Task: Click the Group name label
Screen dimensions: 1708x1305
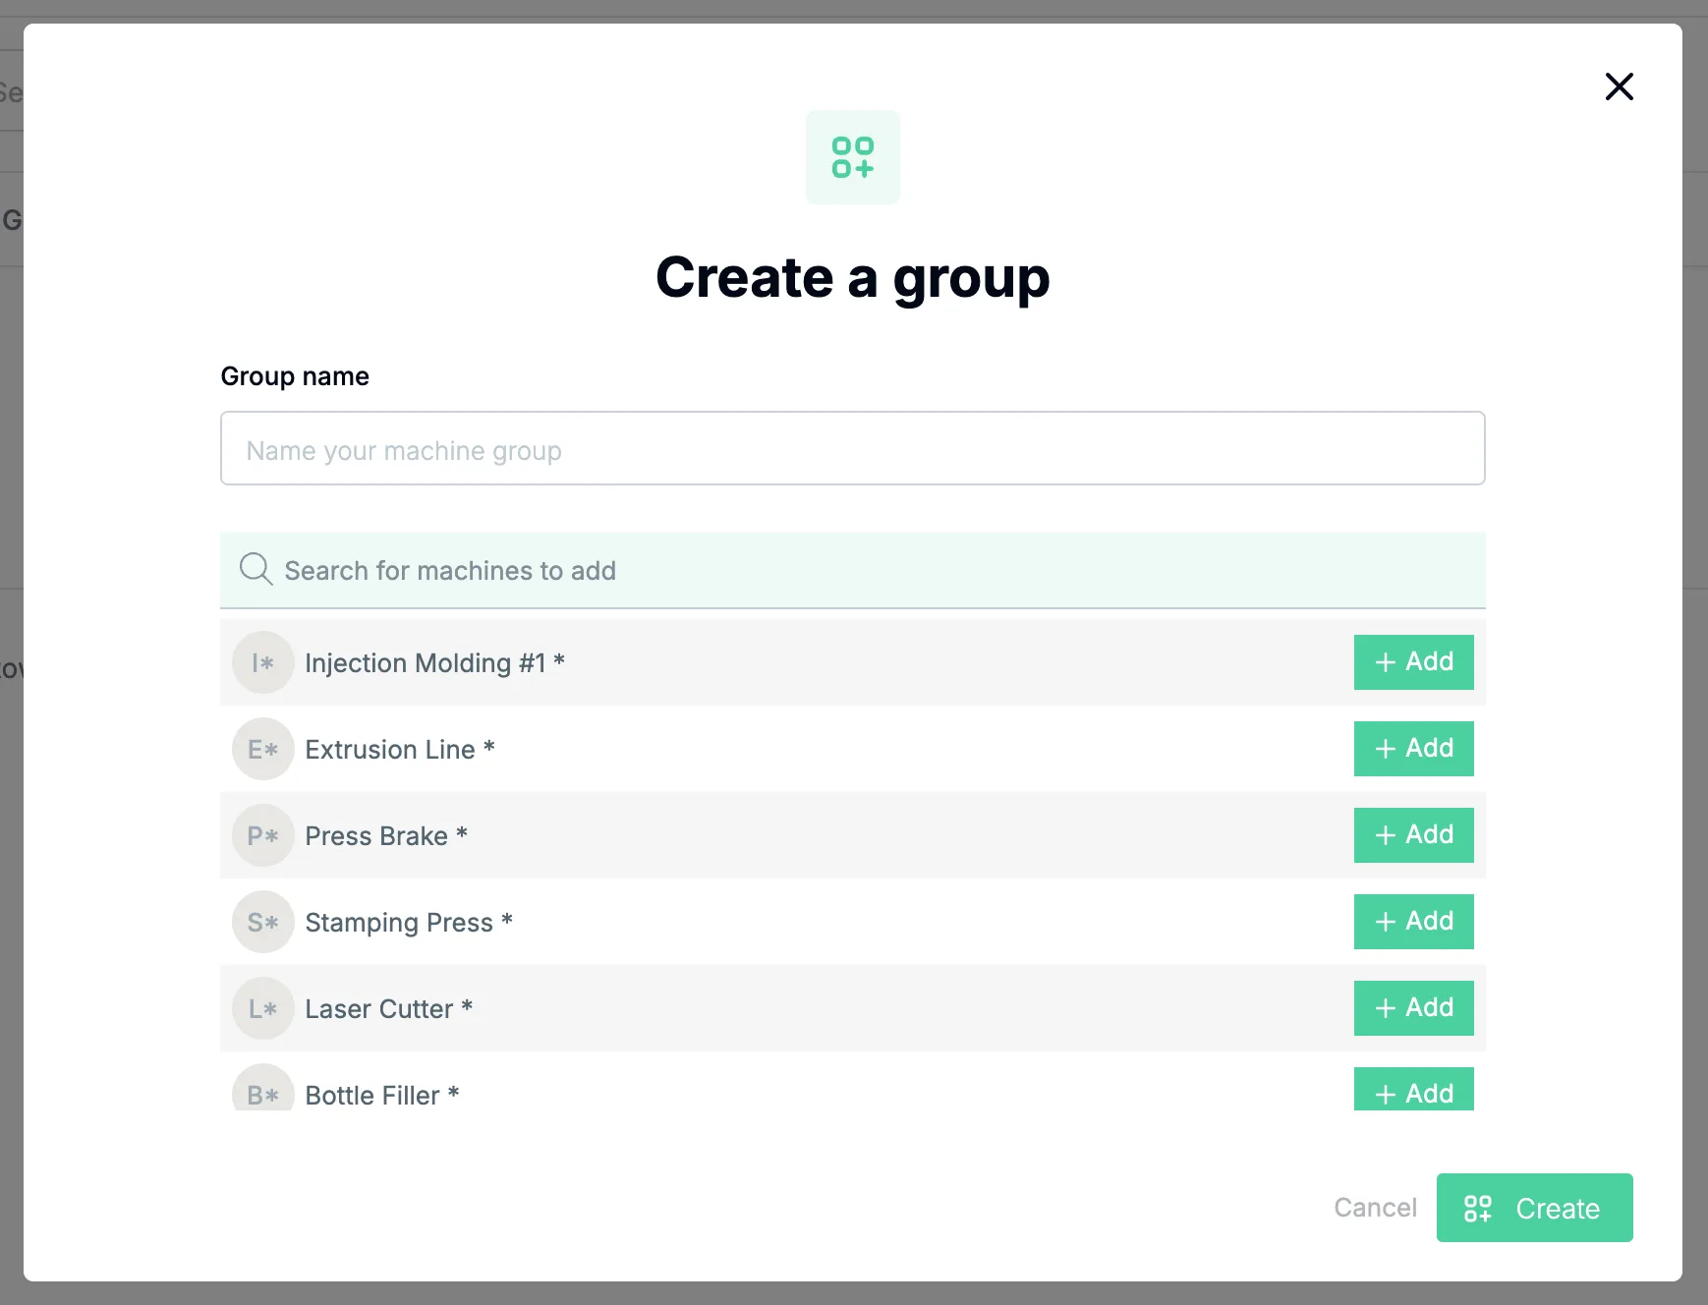Action: point(295,376)
